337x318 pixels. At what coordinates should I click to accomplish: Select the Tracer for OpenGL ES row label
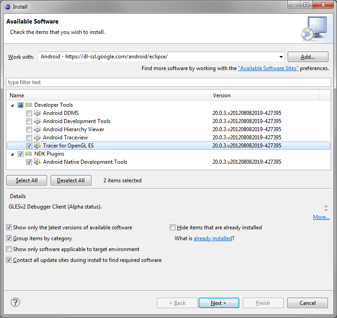point(68,146)
